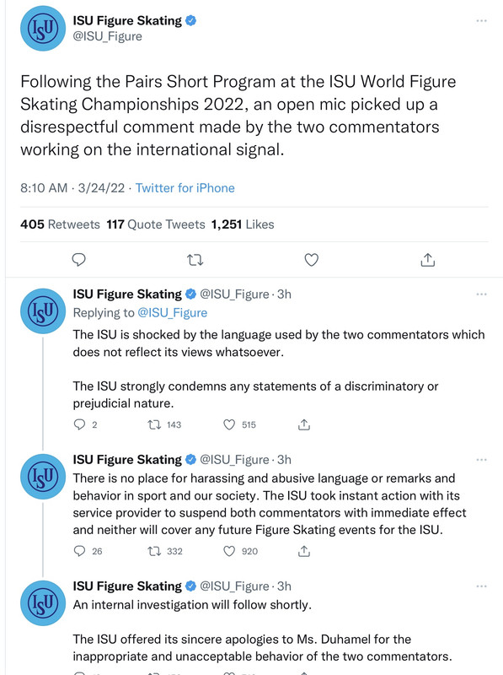
Task: Retweet the reply with 332 retweets
Action: click(x=154, y=552)
